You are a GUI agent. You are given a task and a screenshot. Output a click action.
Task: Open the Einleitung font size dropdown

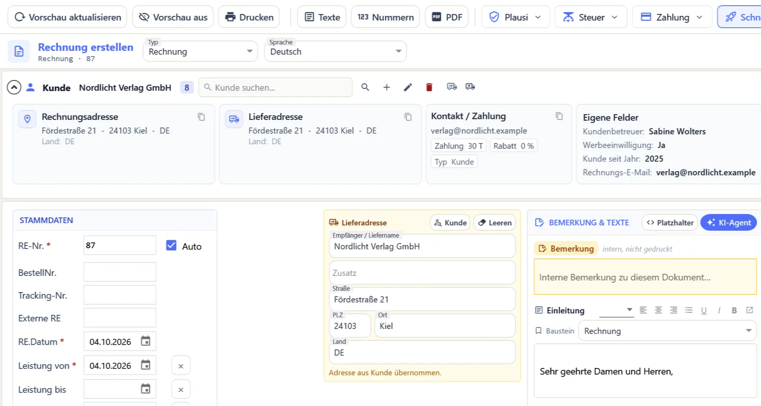click(x=616, y=310)
